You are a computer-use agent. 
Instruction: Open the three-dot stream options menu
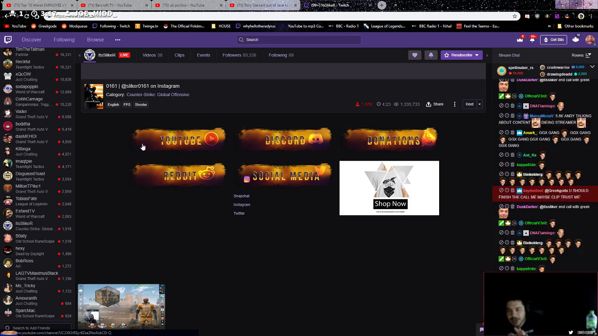(455, 104)
